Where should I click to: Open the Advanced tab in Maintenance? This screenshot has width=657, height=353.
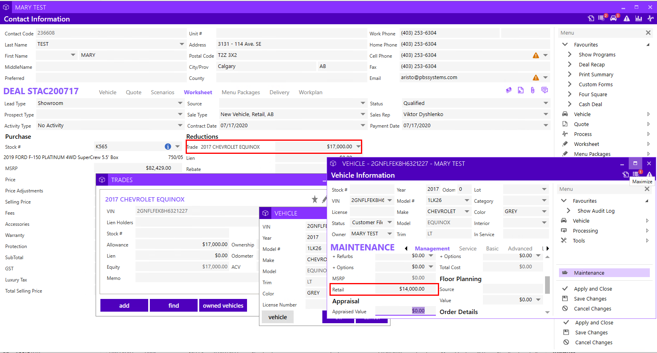[x=520, y=248]
